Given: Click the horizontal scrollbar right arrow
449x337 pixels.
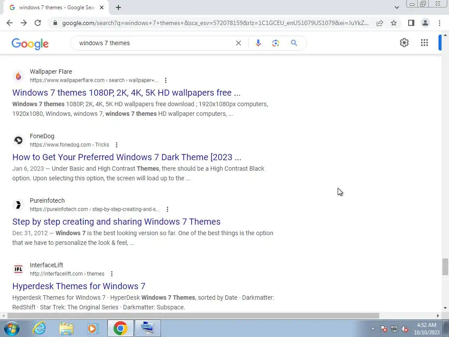Looking at the screenshot, I should pyautogui.click(x=438, y=315).
